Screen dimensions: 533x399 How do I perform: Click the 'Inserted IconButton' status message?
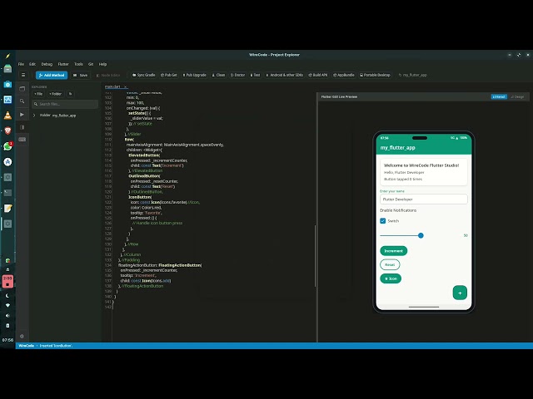coord(56,346)
